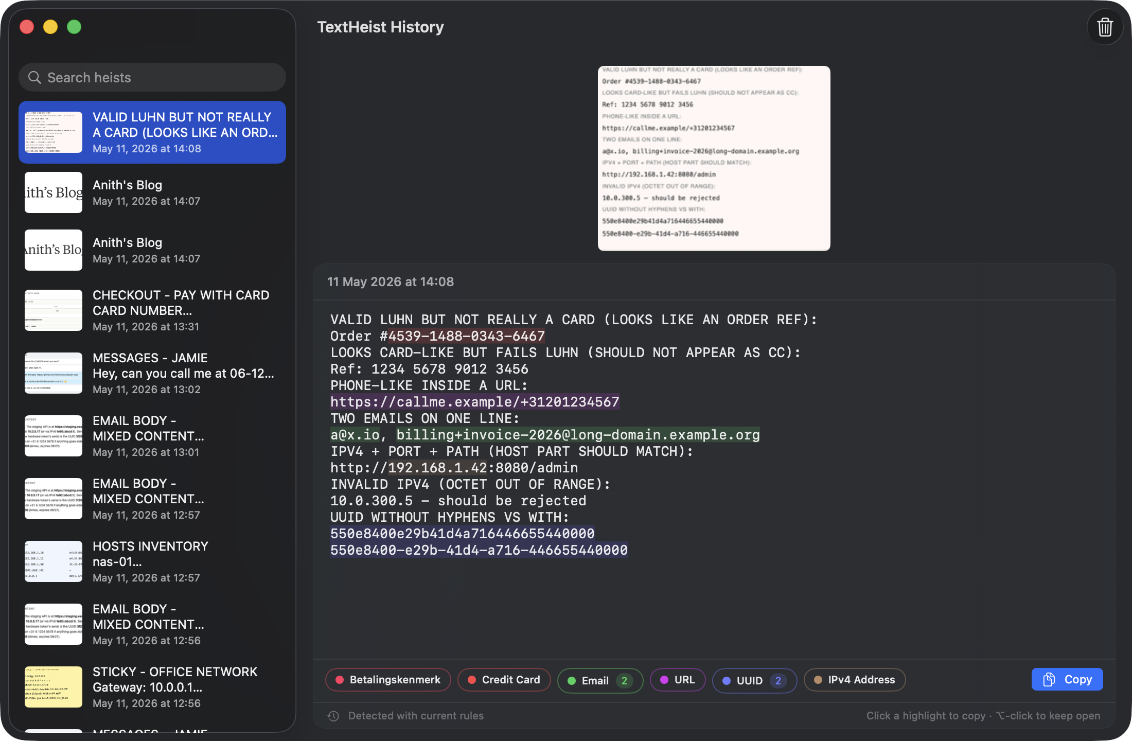This screenshot has height=741, width=1132.
Task: Click the purple dot on URL chip
Action: (x=664, y=680)
